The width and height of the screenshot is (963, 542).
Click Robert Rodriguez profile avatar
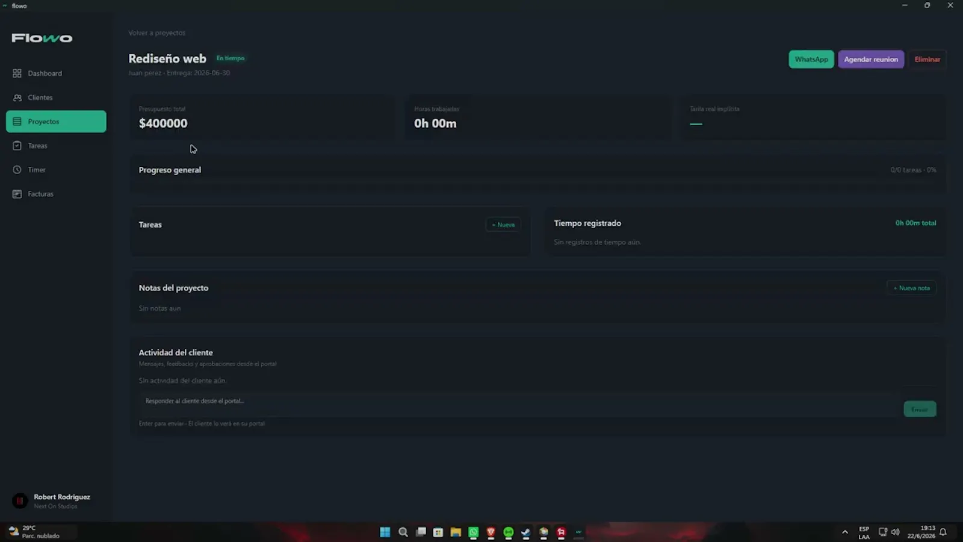[x=20, y=501]
